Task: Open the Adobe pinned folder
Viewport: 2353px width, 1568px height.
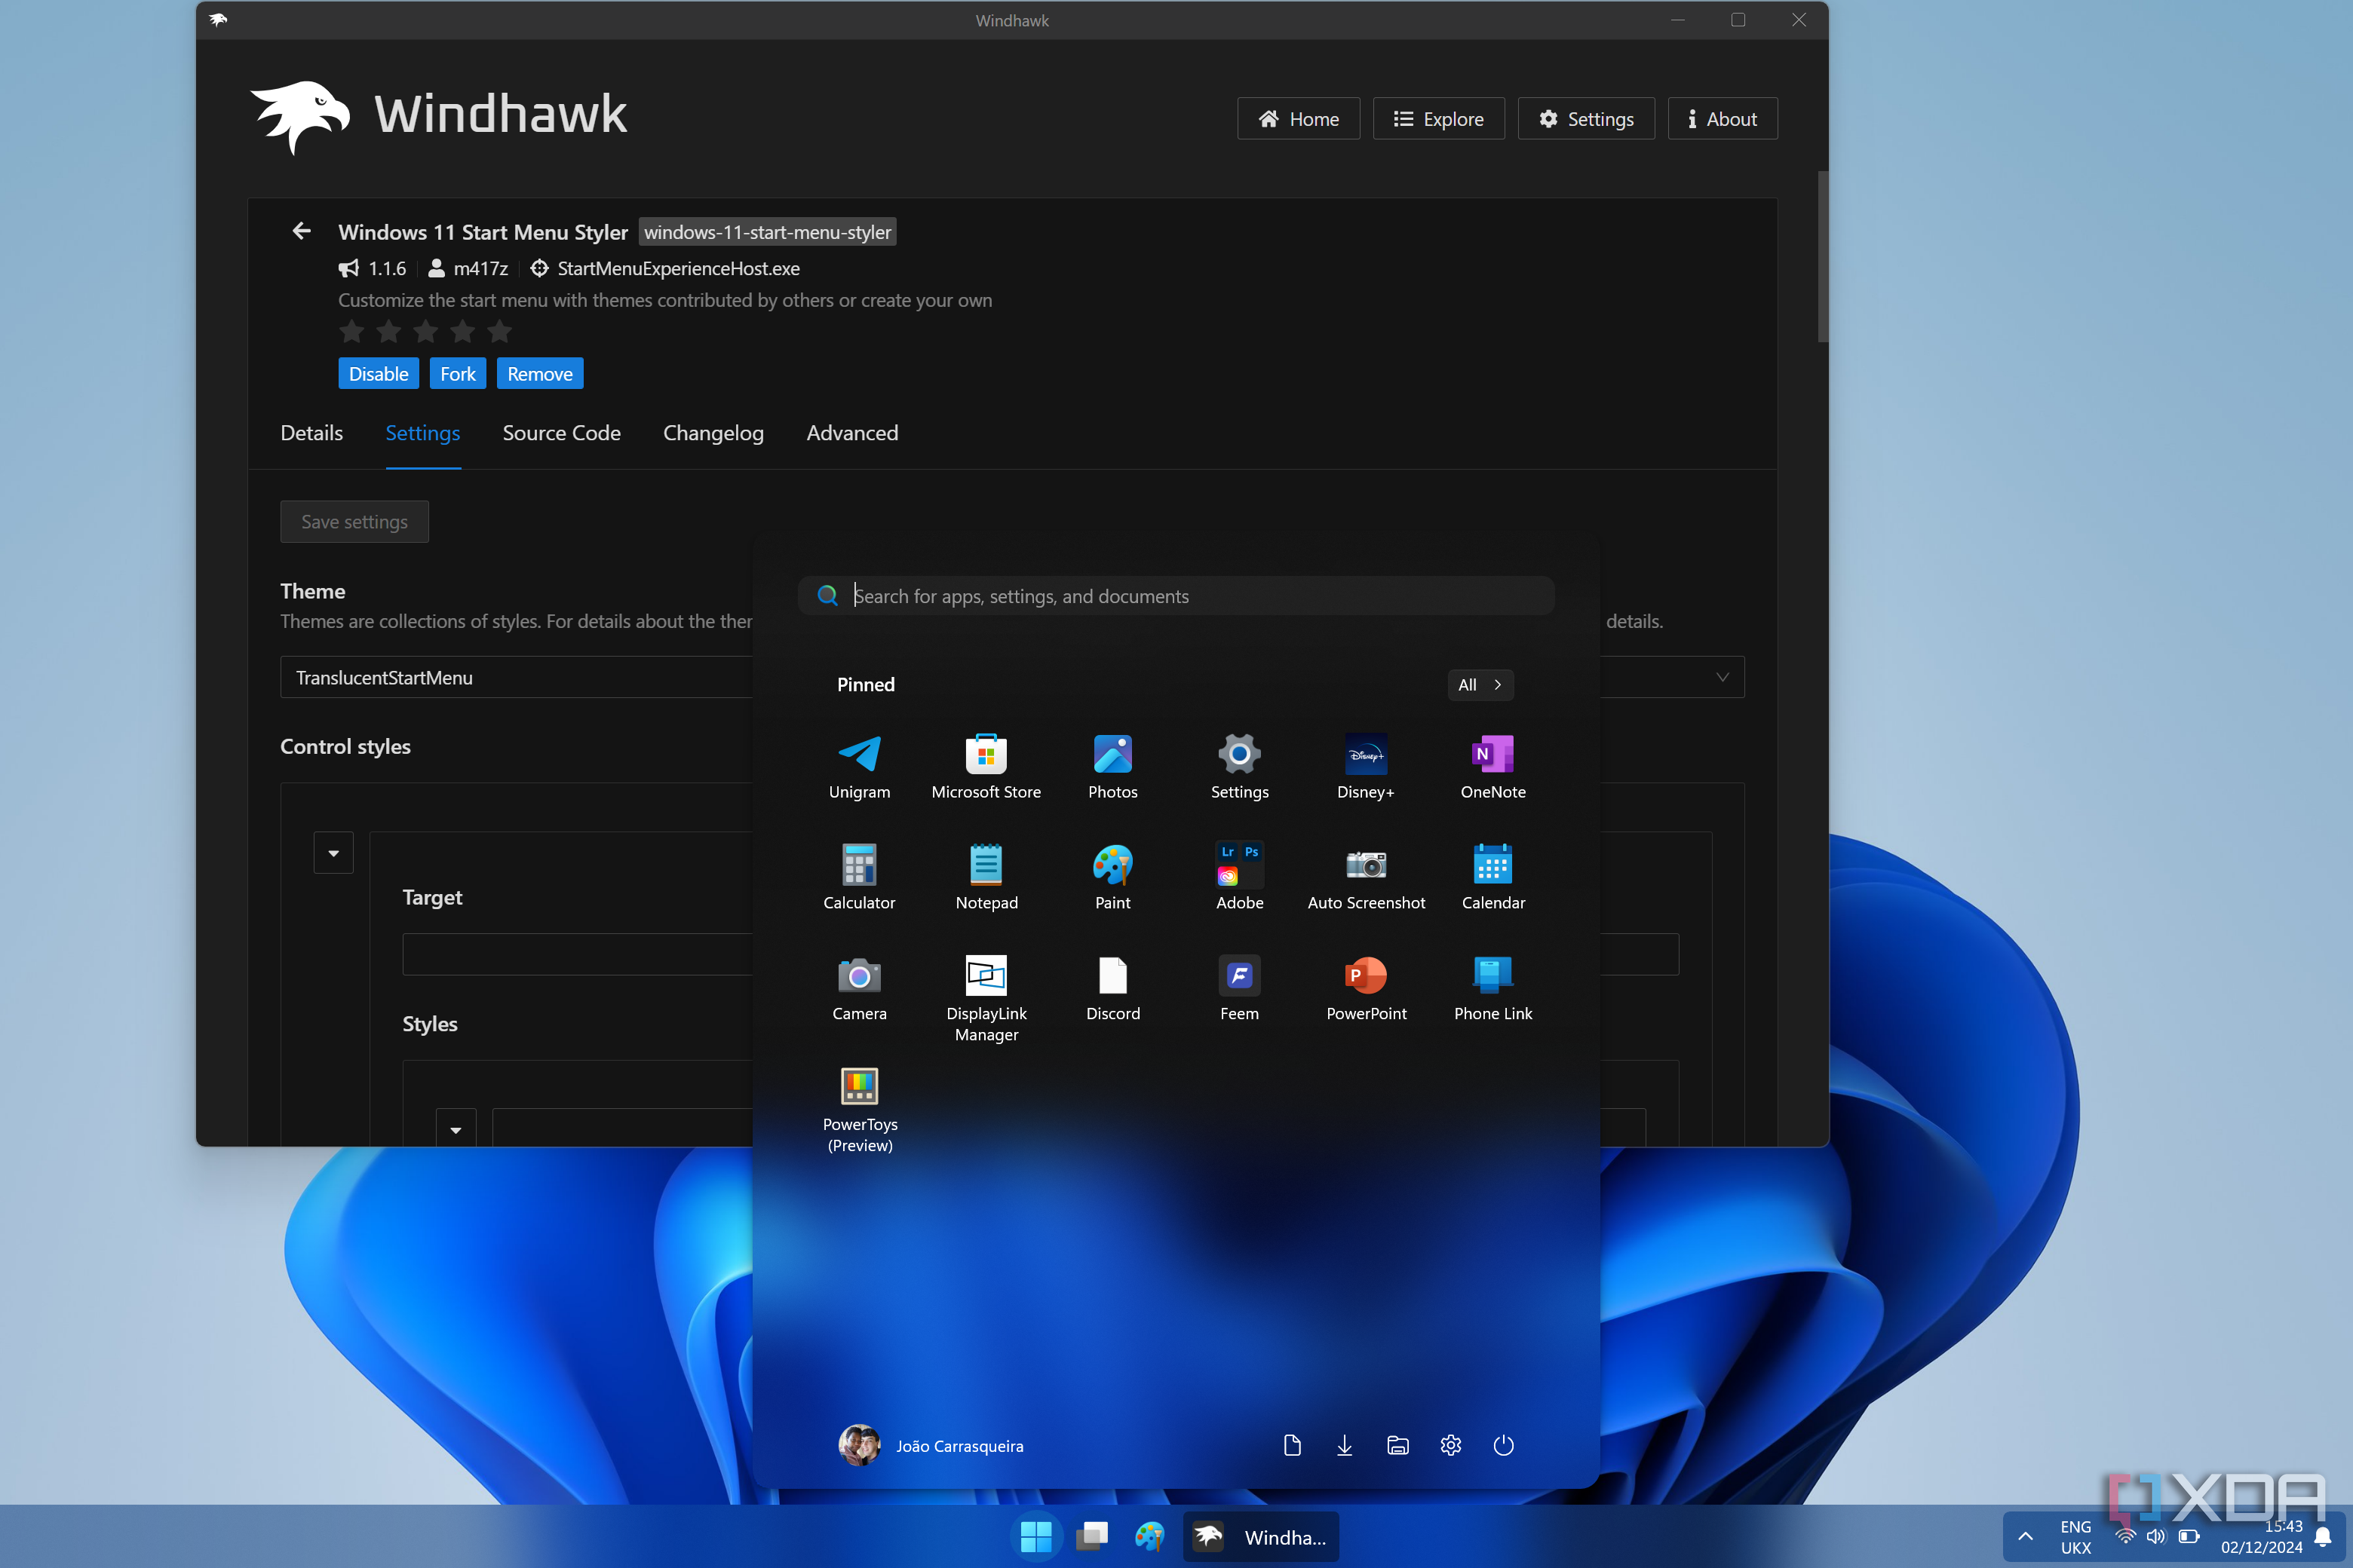Action: tap(1238, 877)
